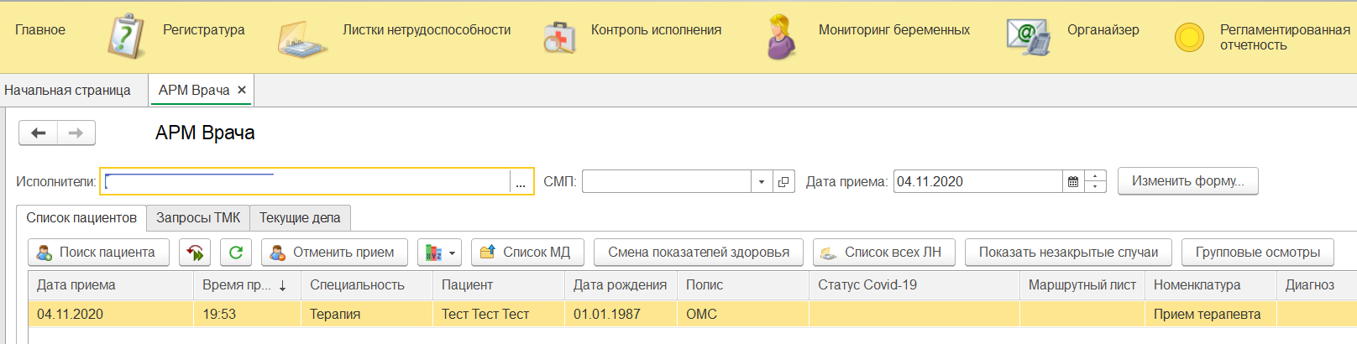Expand the СМП dropdown list
Screen dimensions: 1357x344
(x=762, y=182)
